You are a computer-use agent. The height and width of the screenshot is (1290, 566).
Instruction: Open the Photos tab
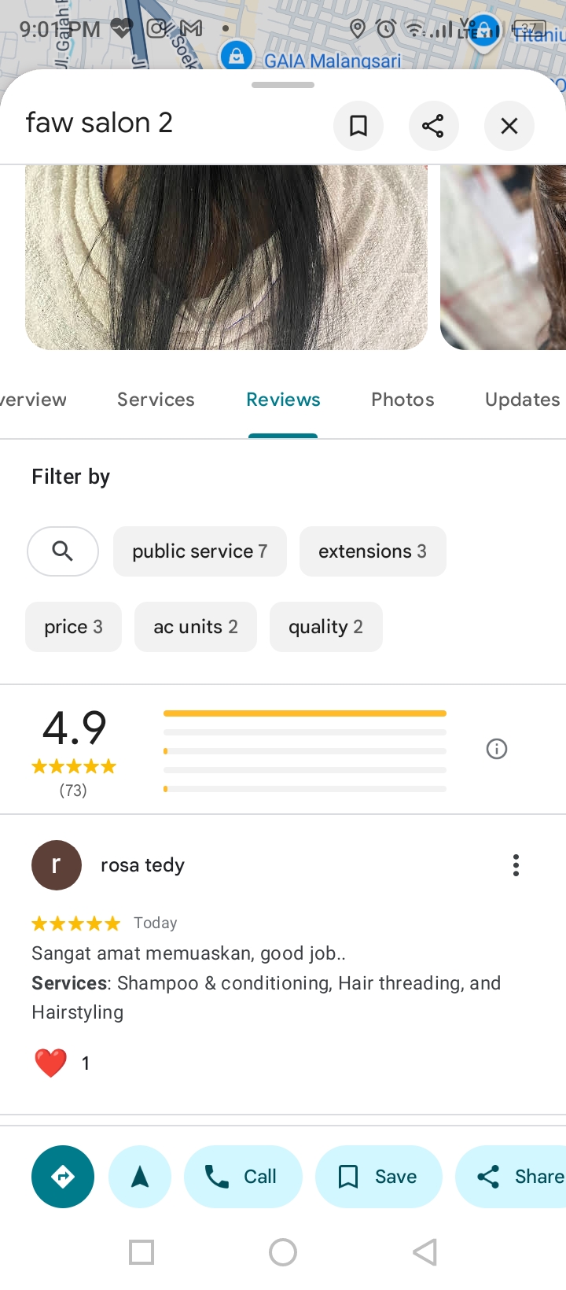point(402,400)
